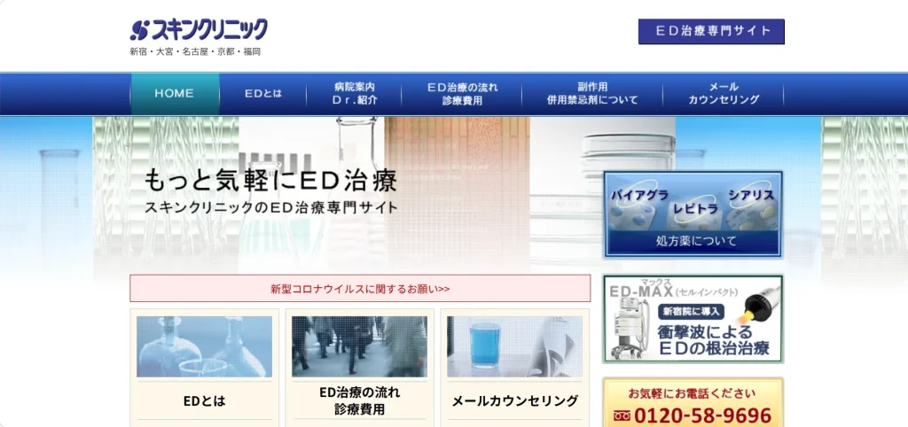Open the メールカウンセリング card title
The height and width of the screenshot is (427, 908).
tap(515, 401)
